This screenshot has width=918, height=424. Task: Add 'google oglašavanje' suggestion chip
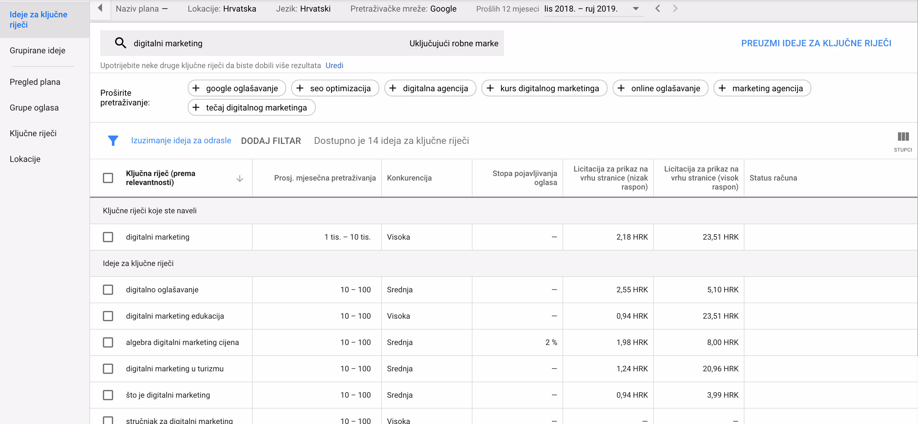[237, 88]
